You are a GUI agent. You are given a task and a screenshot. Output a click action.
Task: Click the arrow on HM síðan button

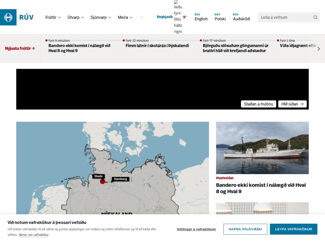(302, 104)
